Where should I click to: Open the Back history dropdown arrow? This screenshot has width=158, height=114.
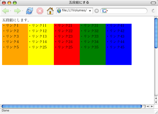click(x=11, y=11)
